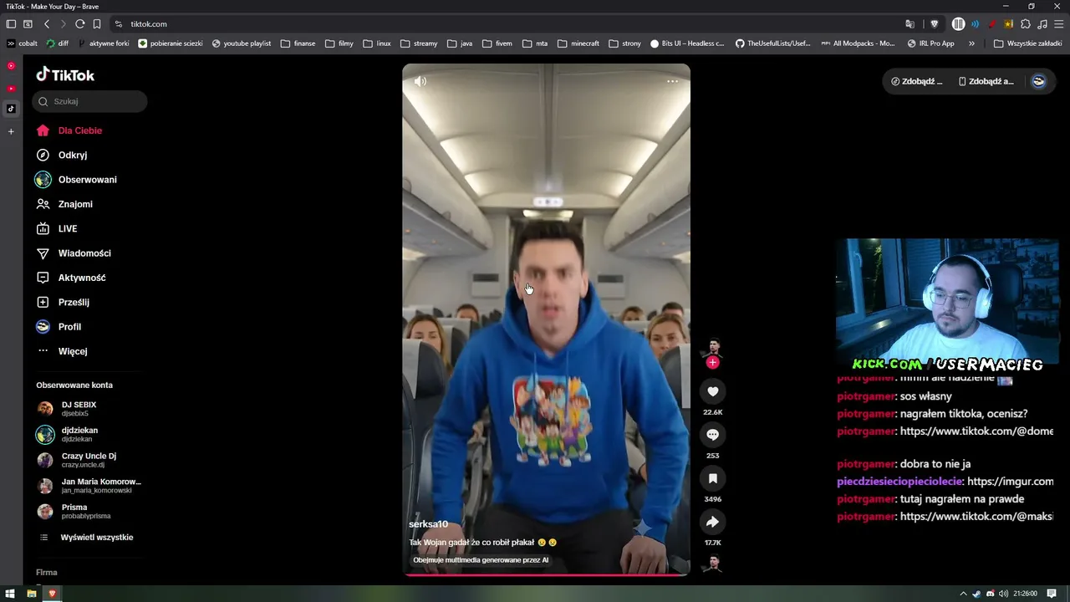
Task: Seek using the video progress bar
Action: tap(546, 574)
